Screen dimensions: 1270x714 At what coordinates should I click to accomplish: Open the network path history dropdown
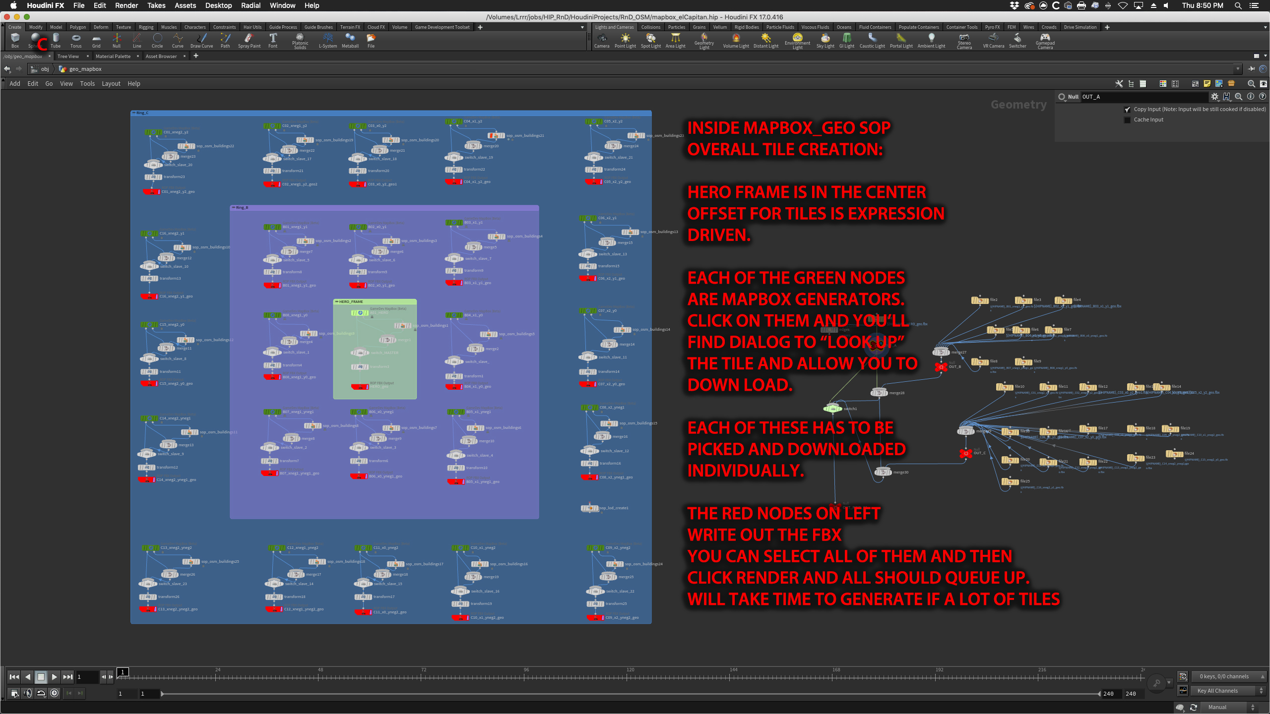[1238, 69]
